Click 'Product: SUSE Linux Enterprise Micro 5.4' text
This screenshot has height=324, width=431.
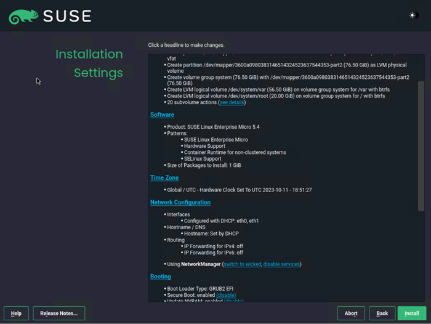(x=213, y=127)
